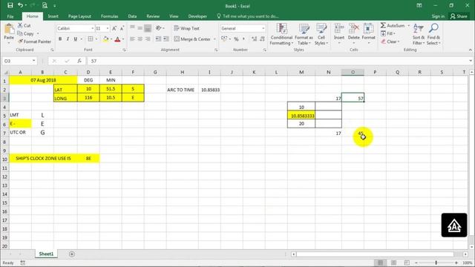The width and height of the screenshot is (475, 267).
Task: Toggle Center horizontal alignment
Action: point(140,39)
